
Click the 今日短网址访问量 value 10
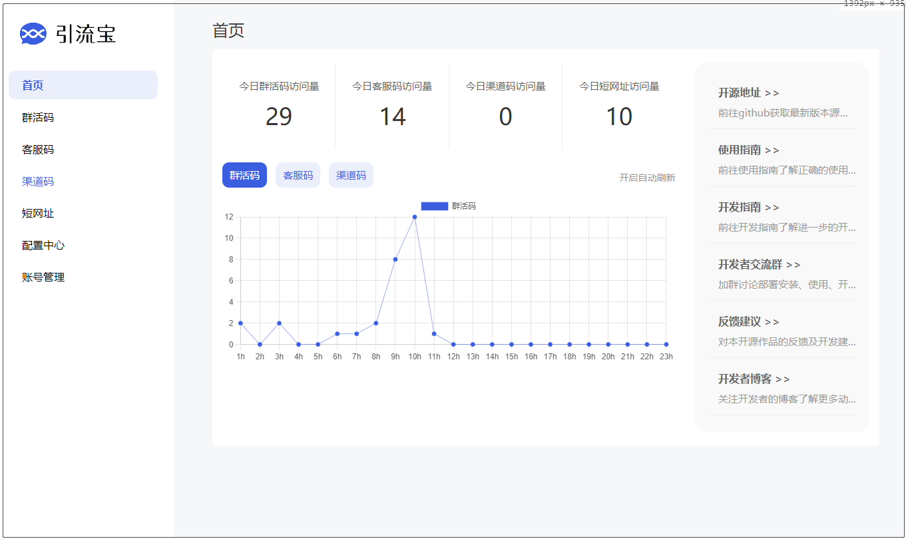pos(619,116)
